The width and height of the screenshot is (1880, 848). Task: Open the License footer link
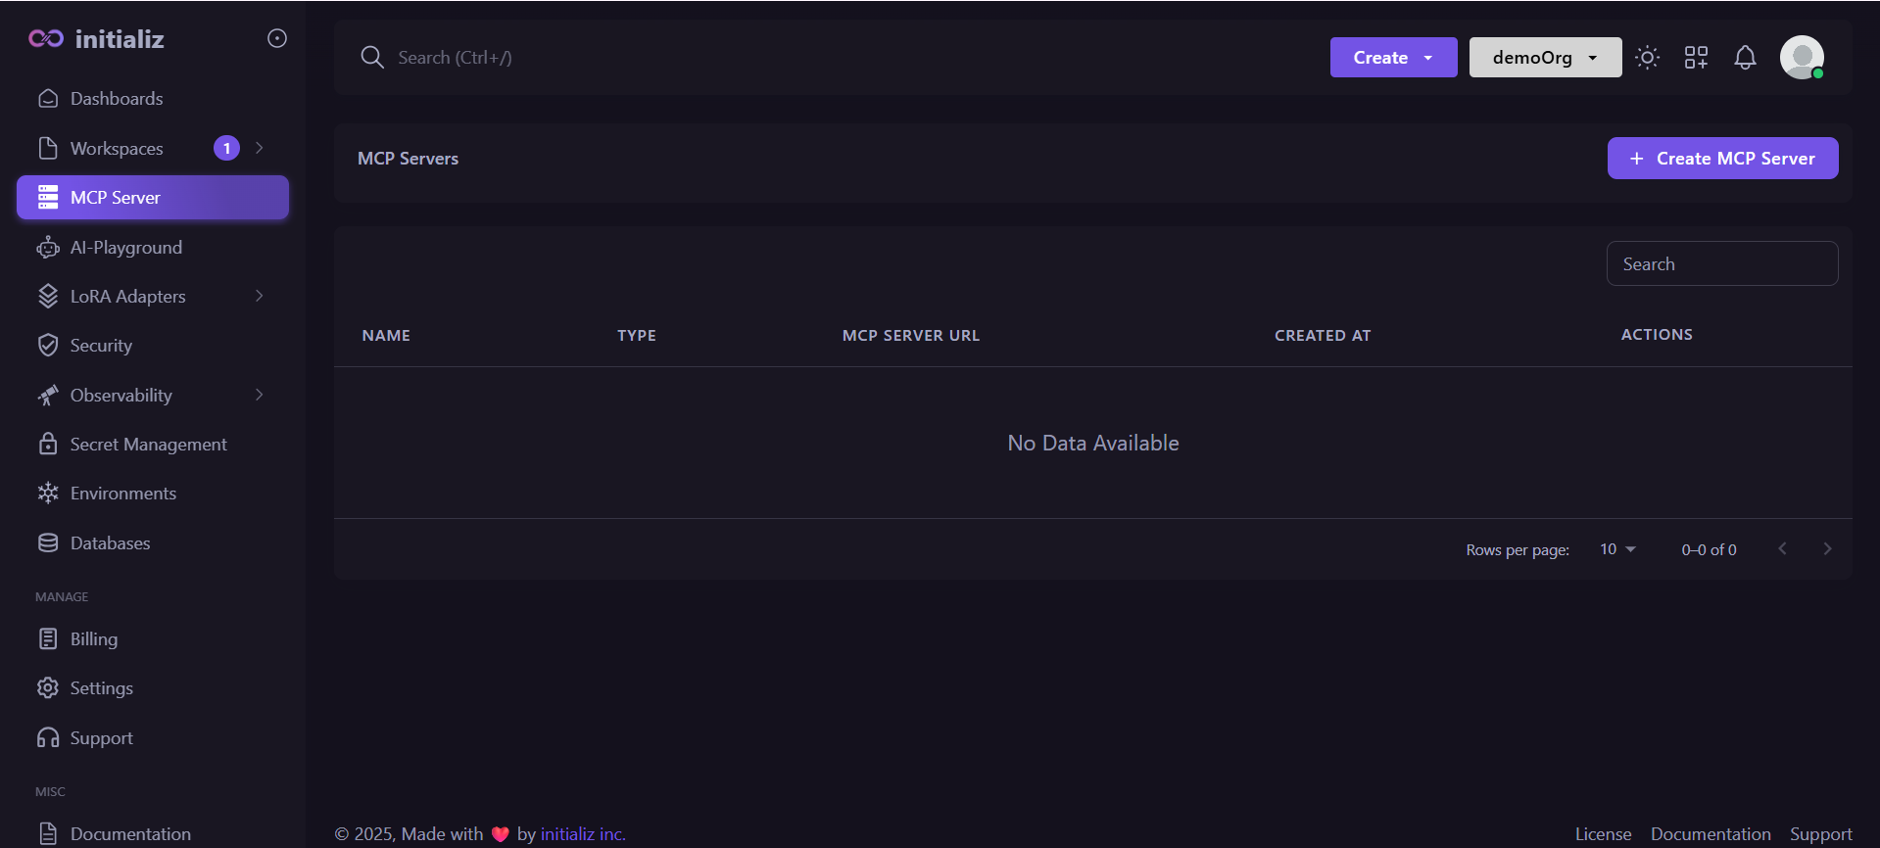pos(1603,833)
